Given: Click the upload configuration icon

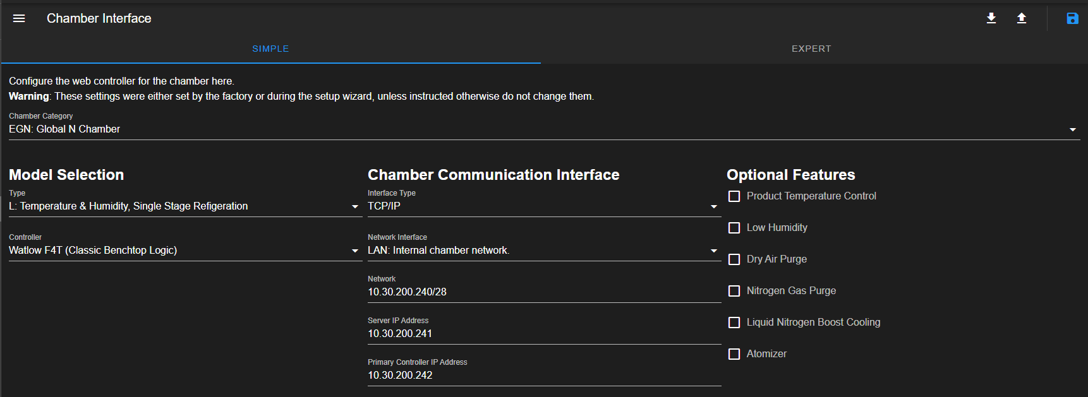Looking at the screenshot, I should pos(1022,18).
